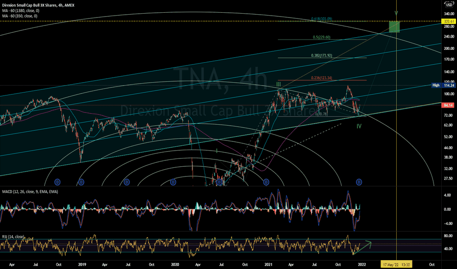The width and height of the screenshot is (457, 269).
Task: Click the 2020 time axis label
Action: (x=175, y=265)
